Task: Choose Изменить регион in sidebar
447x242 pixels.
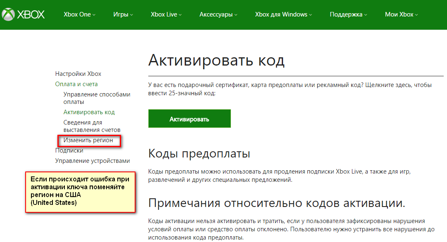Action: pyautogui.click(x=88, y=140)
